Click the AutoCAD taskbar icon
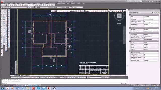Screen dimensions: 161x90 click(49, 88)
